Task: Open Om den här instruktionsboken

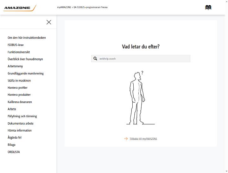Action: [27, 38]
